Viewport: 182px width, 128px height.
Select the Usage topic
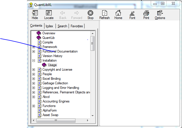pos(52,65)
